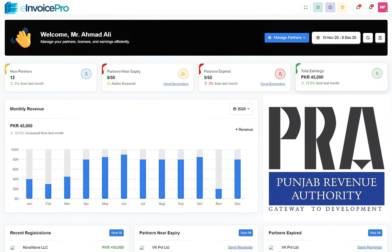
Task: Click the Punjab Revenue Authority banner image
Action: click(326, 159)
